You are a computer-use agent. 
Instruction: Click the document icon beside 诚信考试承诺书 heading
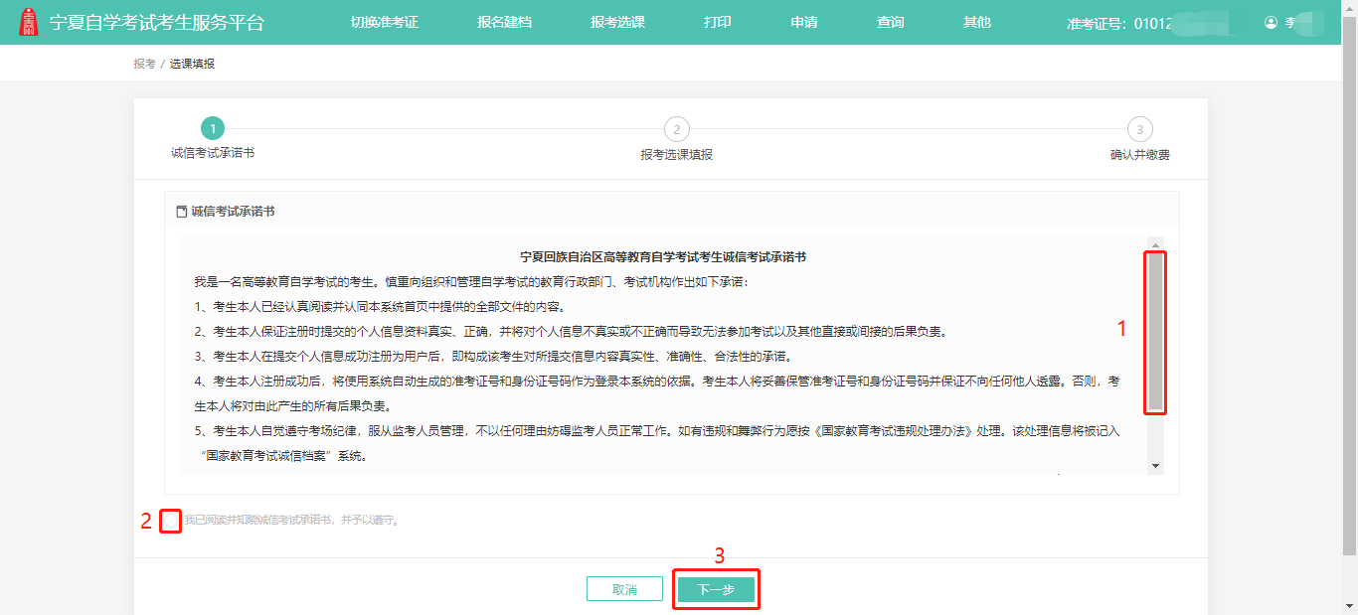pyautogui.click(x=181, y=212)
